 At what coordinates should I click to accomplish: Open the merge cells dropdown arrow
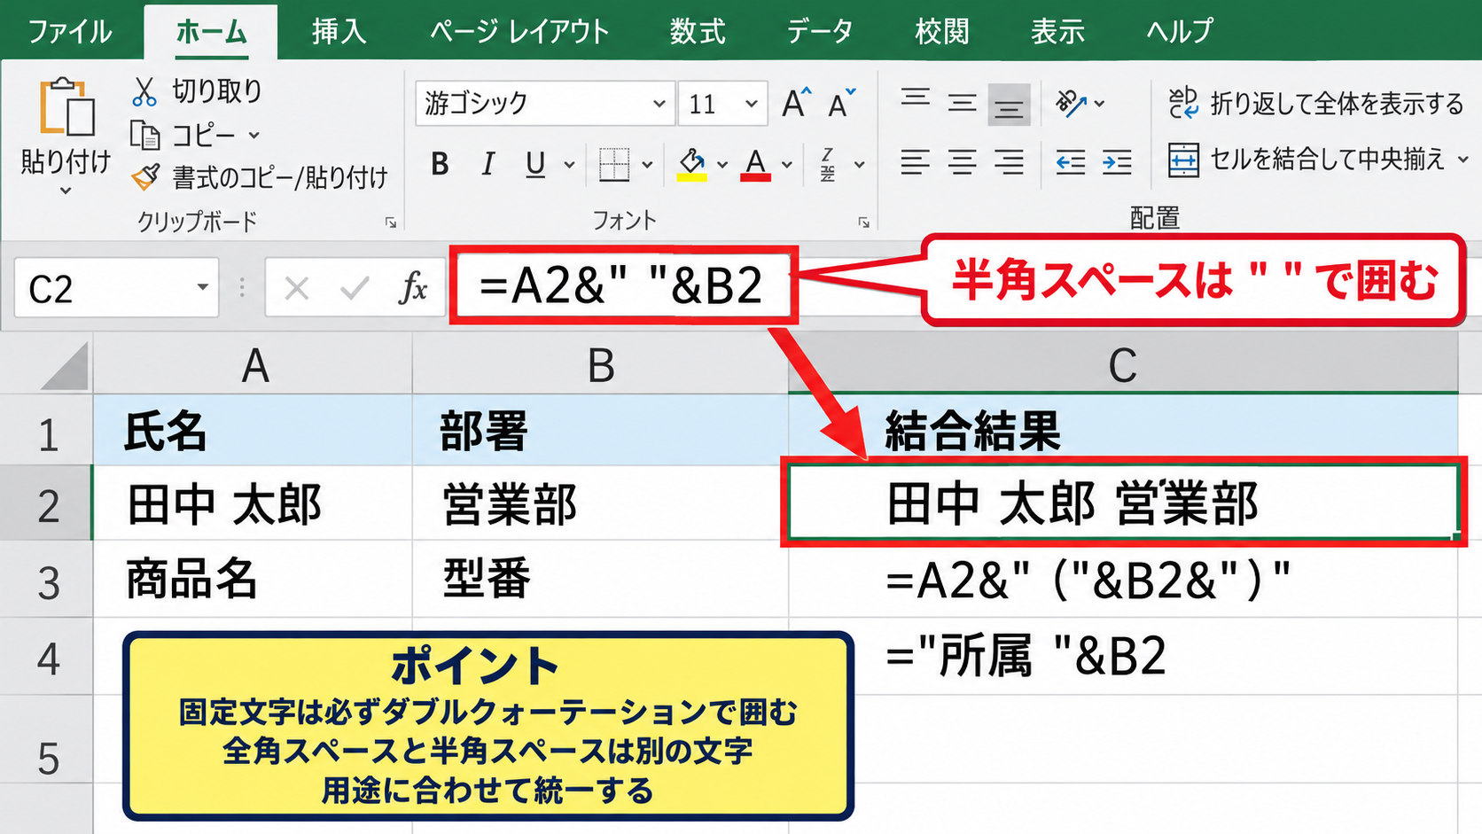1463,160
